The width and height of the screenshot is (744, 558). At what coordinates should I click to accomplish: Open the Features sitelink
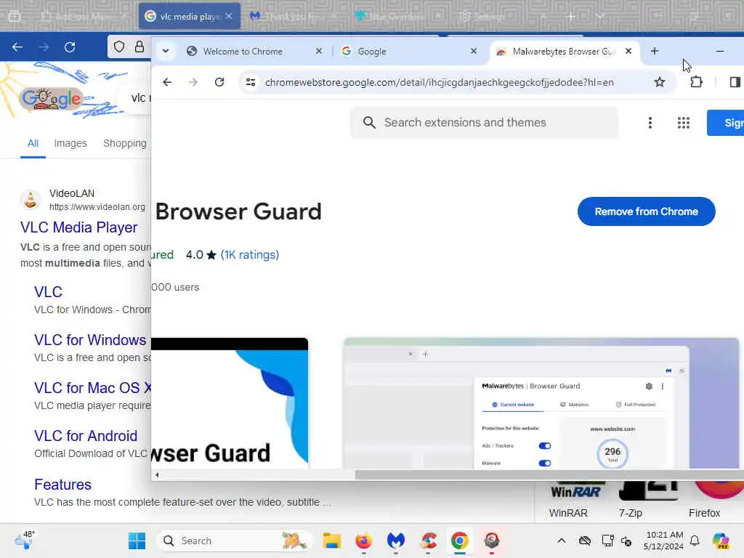[62, 485]
